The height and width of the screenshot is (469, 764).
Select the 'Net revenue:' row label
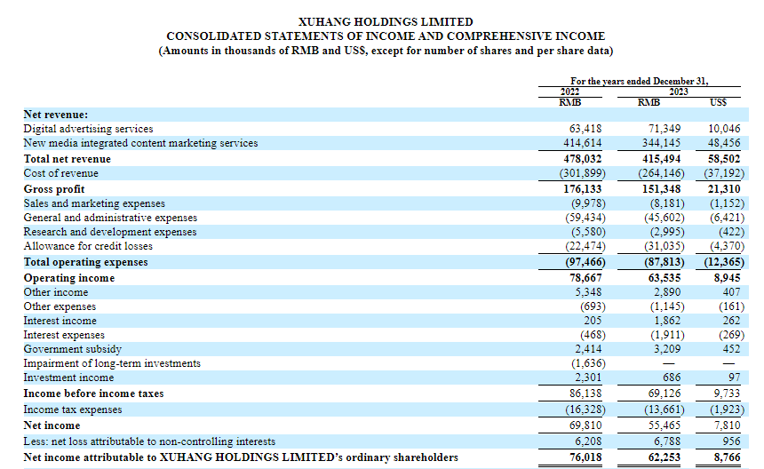[x=56, y=115]
